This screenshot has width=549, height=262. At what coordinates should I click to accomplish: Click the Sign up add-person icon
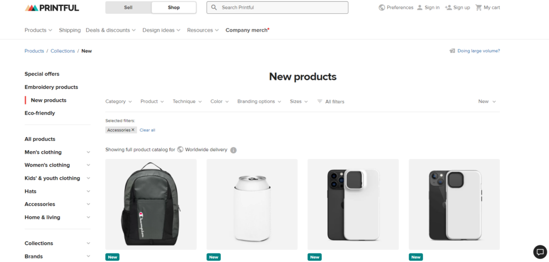pyautogui.click(x=448, y=8)
